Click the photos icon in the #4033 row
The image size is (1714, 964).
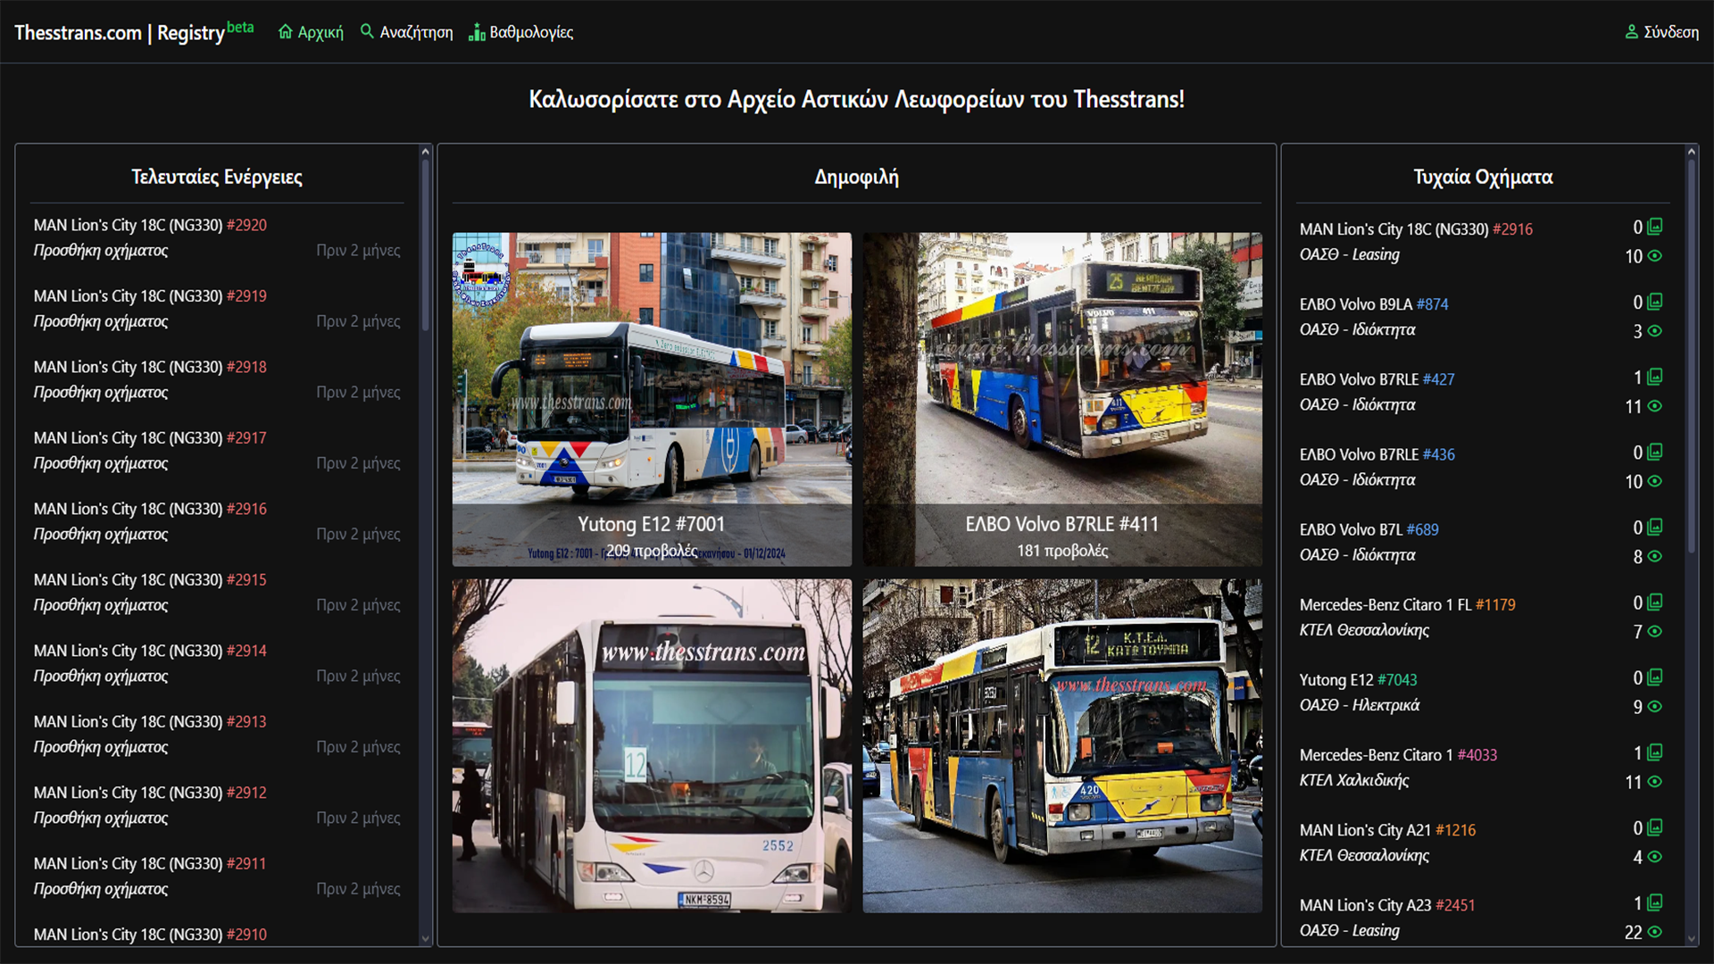[x=1655, y=752]
